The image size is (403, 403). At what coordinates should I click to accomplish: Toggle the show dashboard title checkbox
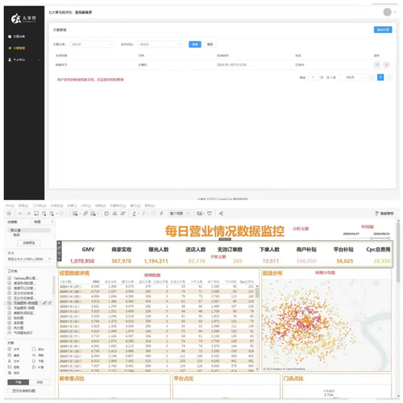[x=10, y=391]
